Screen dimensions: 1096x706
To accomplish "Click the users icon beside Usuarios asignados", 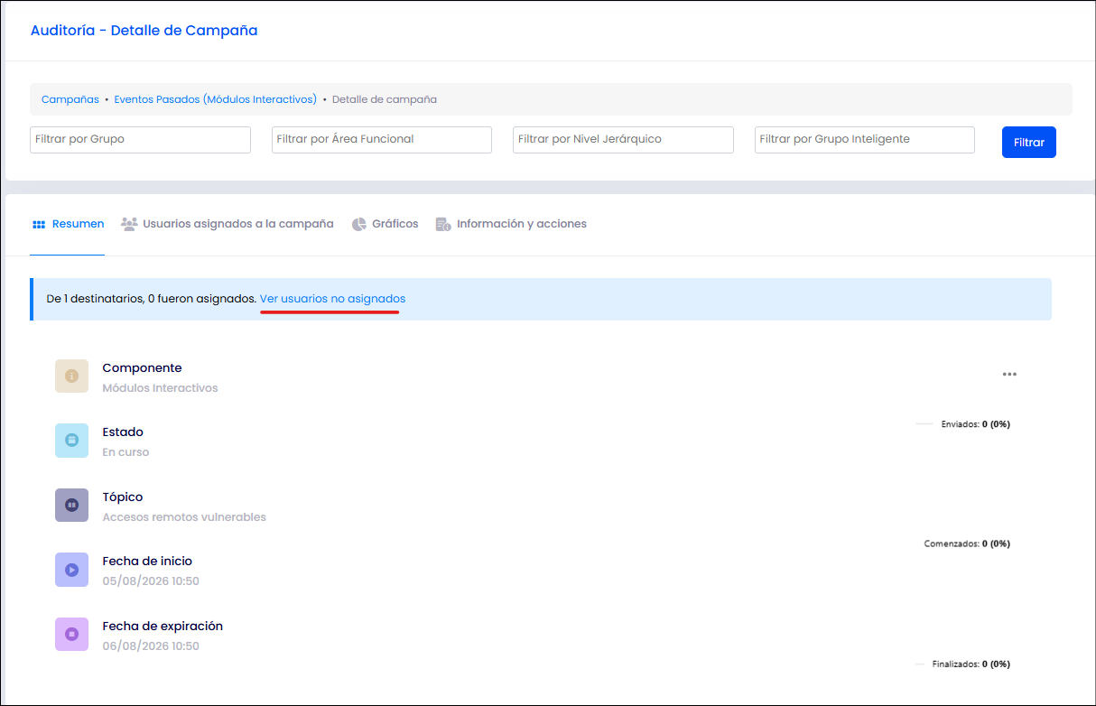I will tap(129, 224).
